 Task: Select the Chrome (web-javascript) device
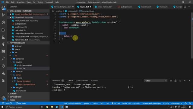click(x=151, y=103)
